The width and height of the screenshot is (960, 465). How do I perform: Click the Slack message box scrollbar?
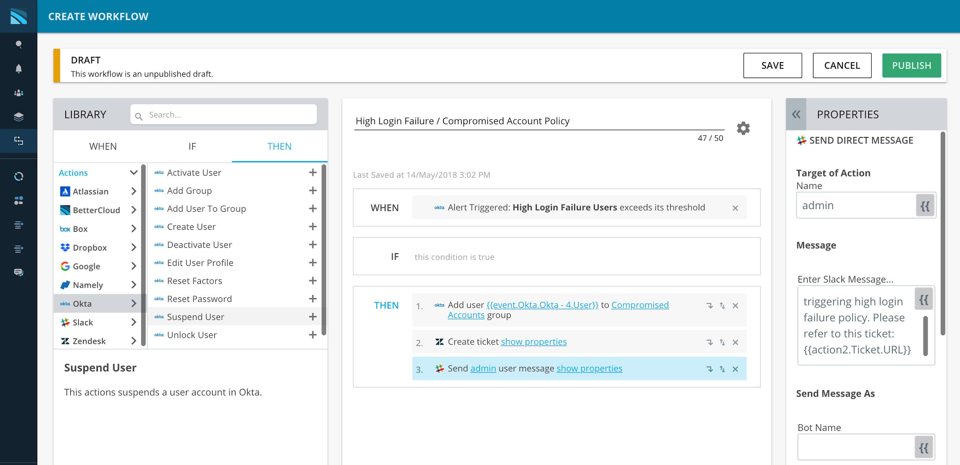point(925,336)
